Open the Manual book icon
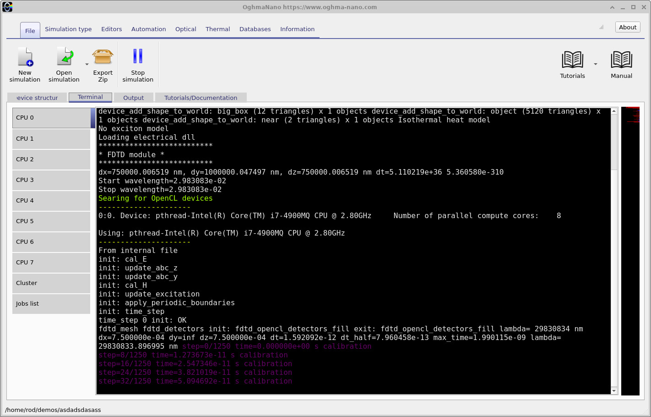 click(x=621, y=60)
